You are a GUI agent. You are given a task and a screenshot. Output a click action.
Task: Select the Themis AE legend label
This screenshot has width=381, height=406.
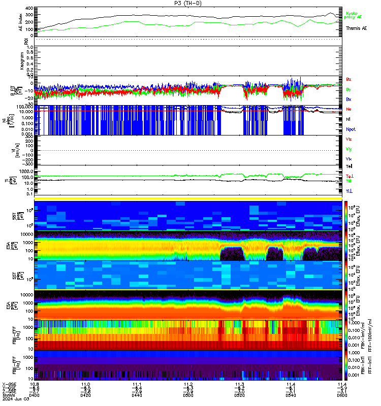356,28
